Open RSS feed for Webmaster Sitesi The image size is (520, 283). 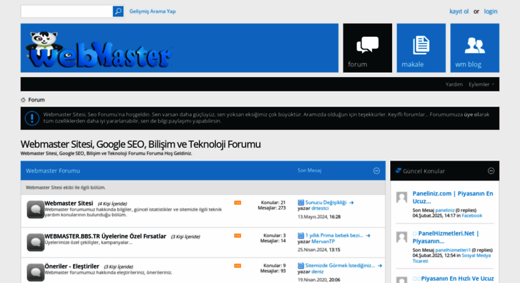coord(238,203)
